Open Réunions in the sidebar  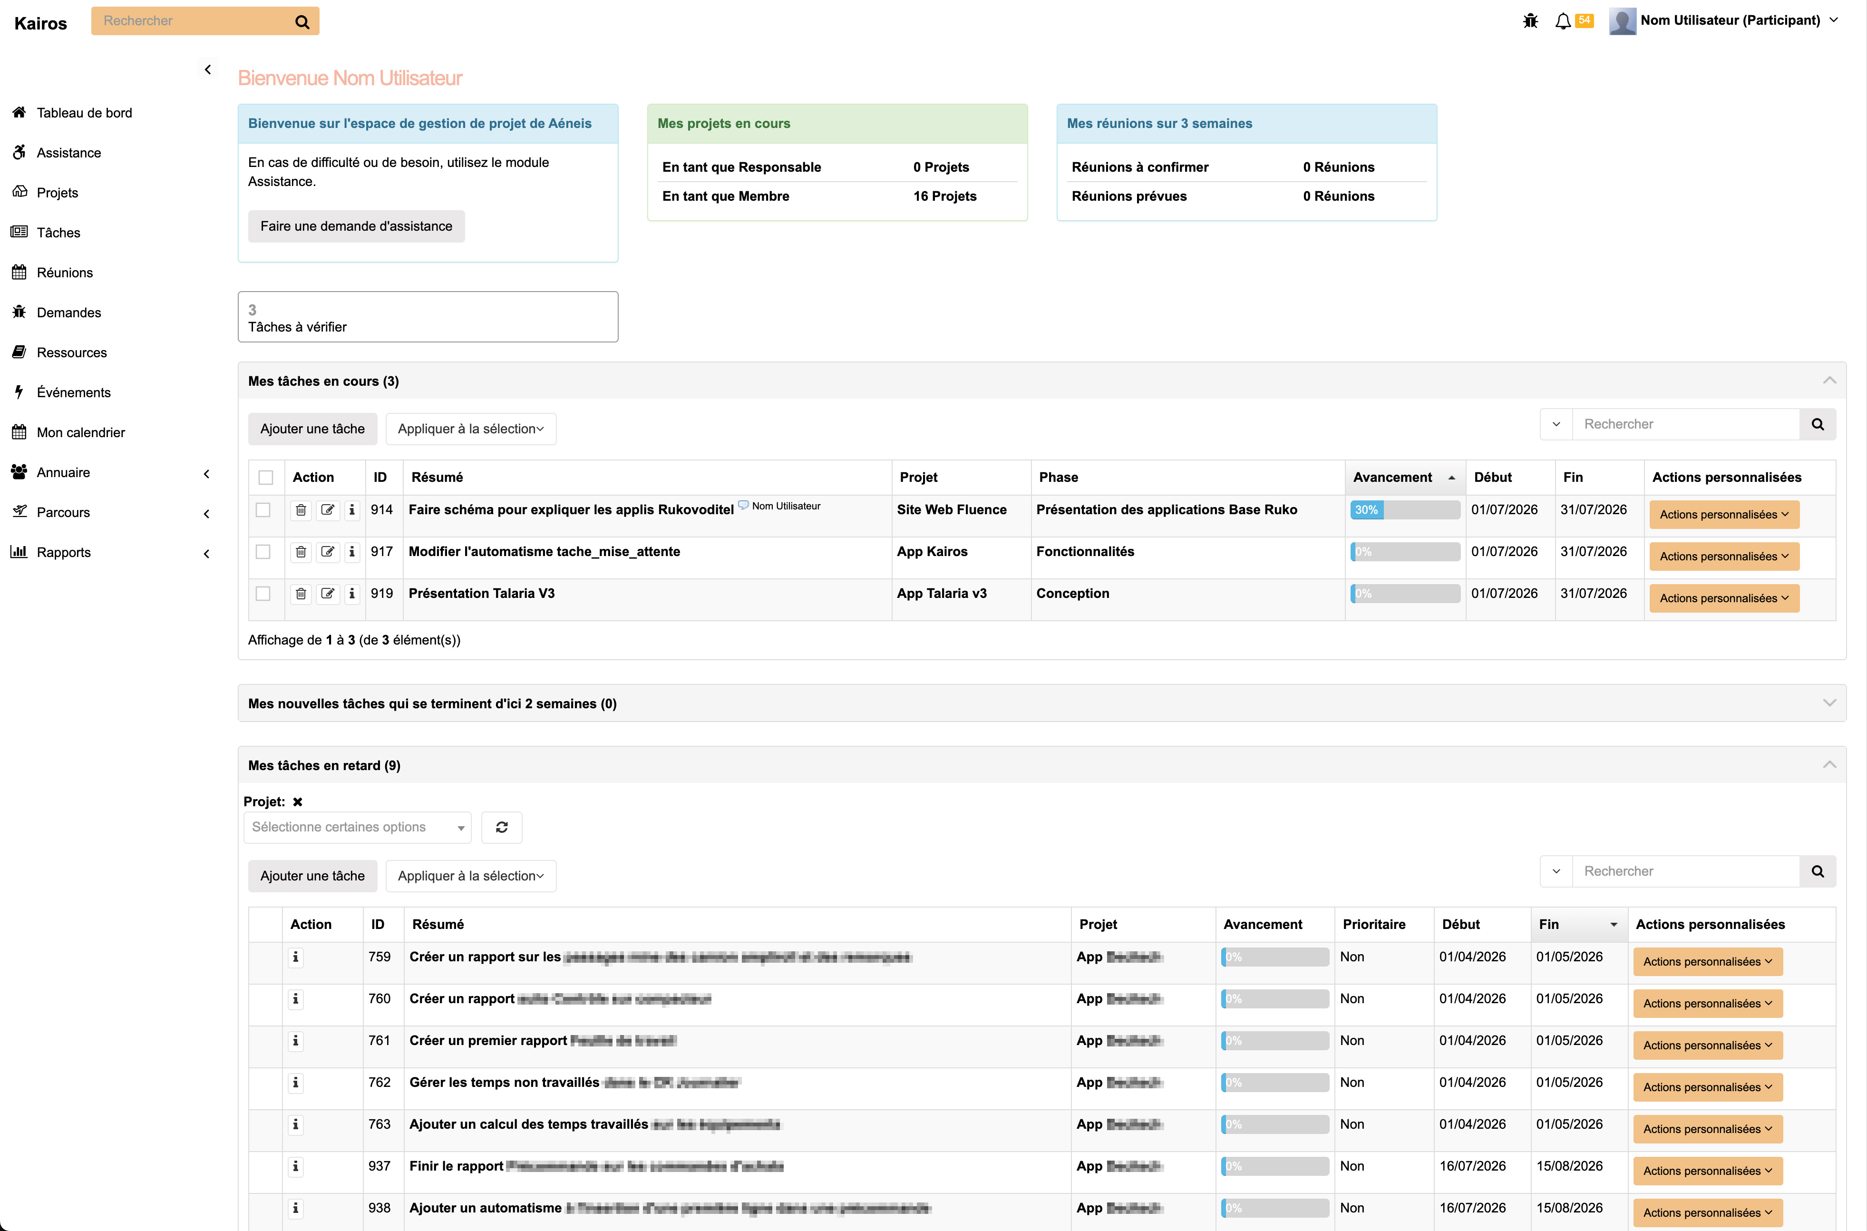64,273
